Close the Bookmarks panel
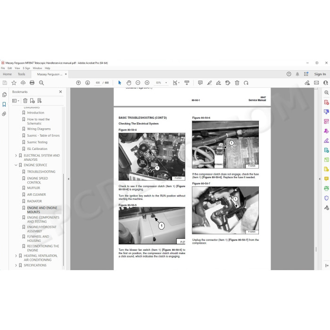 coord(61,92)
